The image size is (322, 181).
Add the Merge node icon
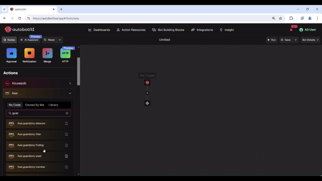pyautogui.click(x=47, y=53)
